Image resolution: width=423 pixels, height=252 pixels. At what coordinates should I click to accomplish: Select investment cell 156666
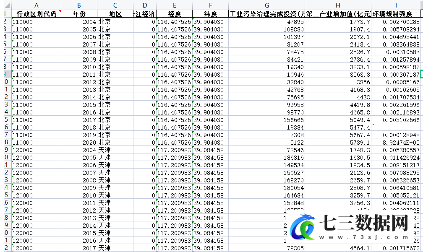[267, 120]
